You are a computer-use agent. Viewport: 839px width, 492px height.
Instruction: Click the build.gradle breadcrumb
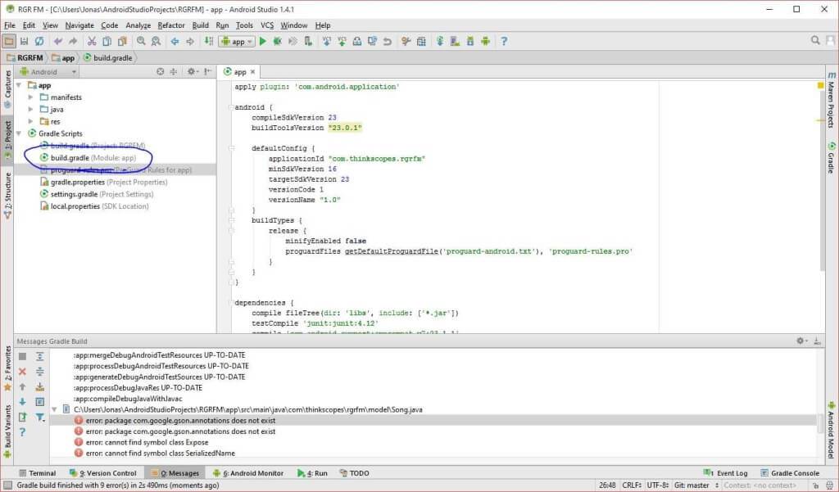pos(107,58)
